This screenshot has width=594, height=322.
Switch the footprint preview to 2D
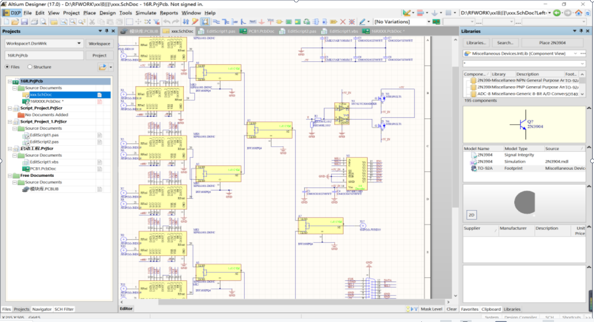(472, 215)
